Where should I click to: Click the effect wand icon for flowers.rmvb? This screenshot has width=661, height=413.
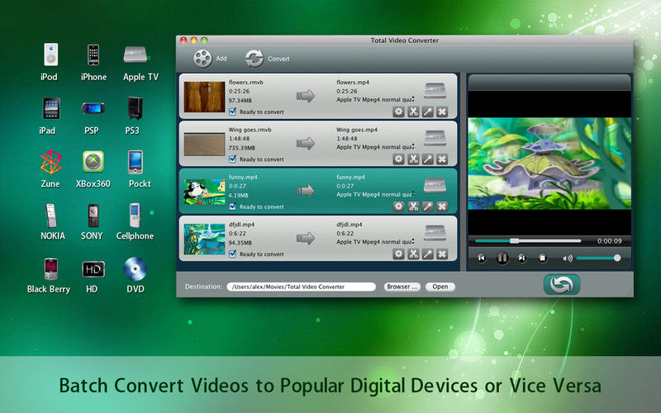427,112
